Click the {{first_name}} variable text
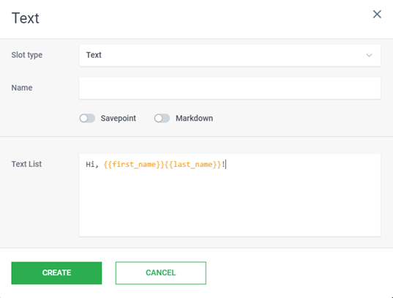The image size is (393, 298). [134, 165]
